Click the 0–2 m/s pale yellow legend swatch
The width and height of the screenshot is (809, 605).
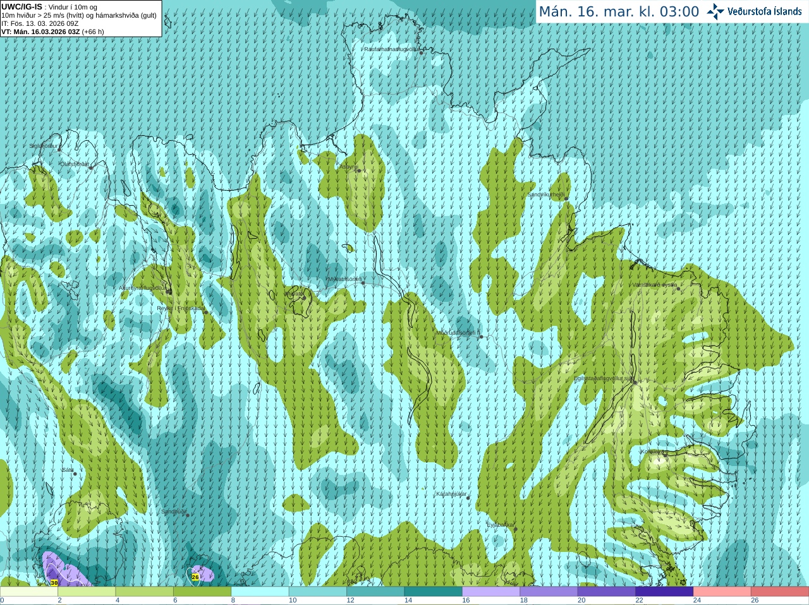29,592
